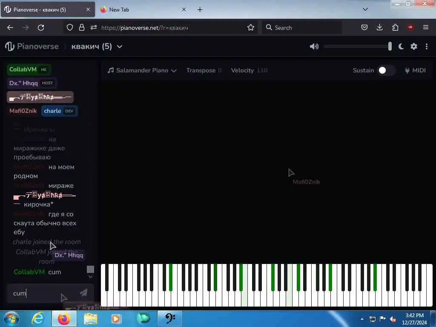Click the bass clef app on taskbar
The width and height of the screenshot is (436, 327).
coord(170,318)
